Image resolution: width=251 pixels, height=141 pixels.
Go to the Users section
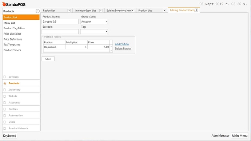[x=21, y=122]
